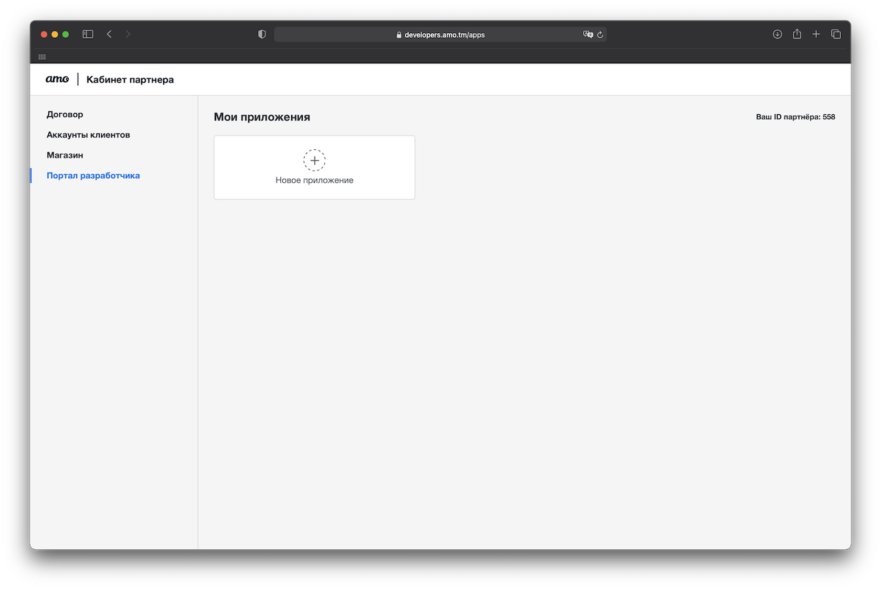Image resolution: width=881 pixels, height=589 pixels.
Task: Click the Ваш ID партнёра: 558 text
Action: [795, 117]
